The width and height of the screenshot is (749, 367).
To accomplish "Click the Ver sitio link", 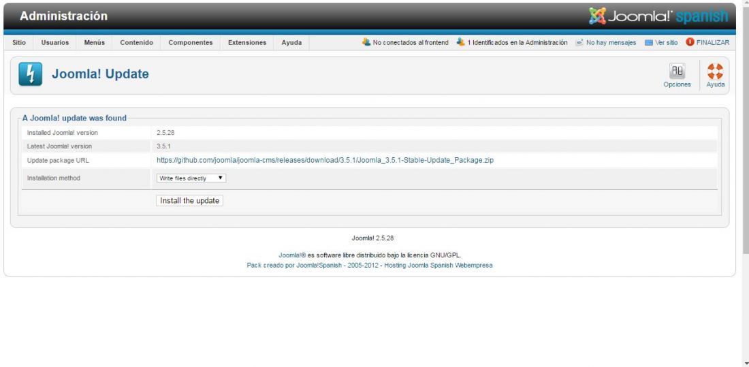I will pyautogui.click(x=667, y=42).
